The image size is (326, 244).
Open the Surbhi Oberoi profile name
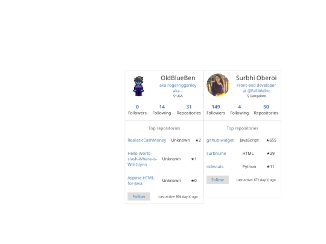point(256,78)
